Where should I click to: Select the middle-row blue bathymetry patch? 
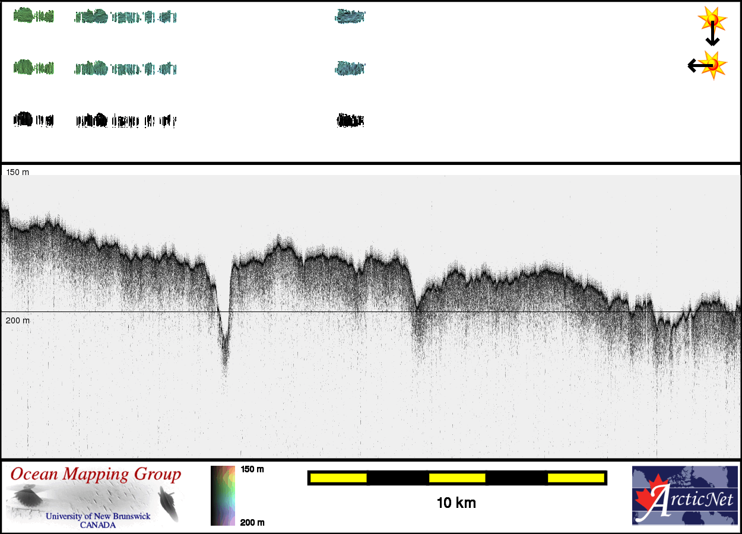(x=350, y=68)
